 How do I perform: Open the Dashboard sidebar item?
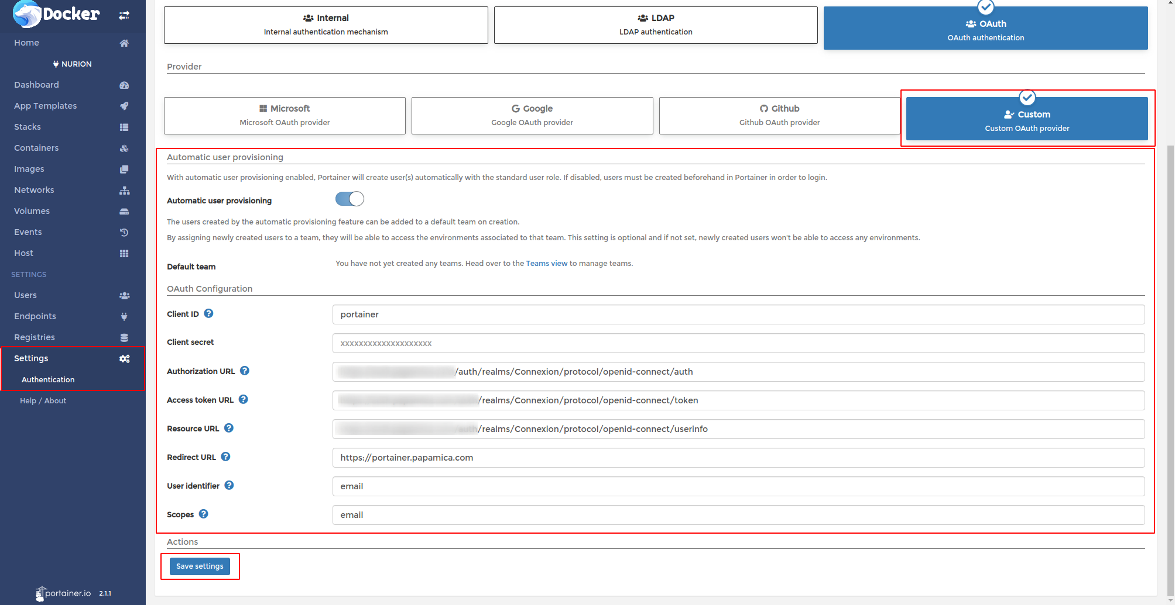[36, 85]
